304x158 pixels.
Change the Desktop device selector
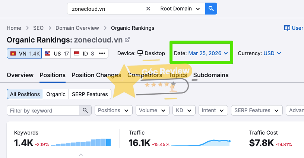tap(151, 53)
